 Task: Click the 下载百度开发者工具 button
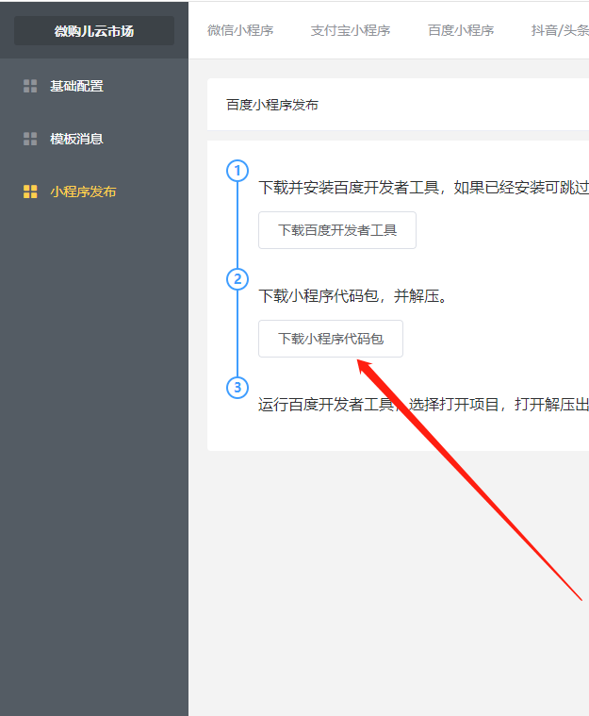[337, 230]
